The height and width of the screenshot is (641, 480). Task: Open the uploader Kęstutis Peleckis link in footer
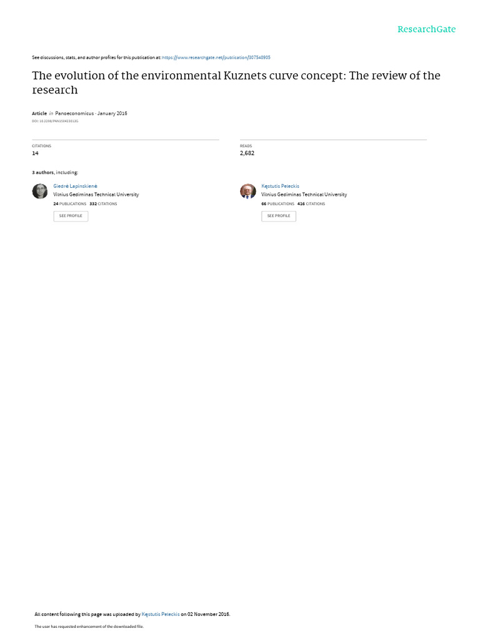(161, 614)
